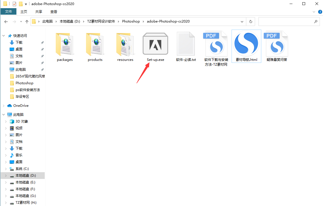Click 本地磁盘 (D:) in the address breadcrumb
The image size is (323, 206).
click(70, 21)
